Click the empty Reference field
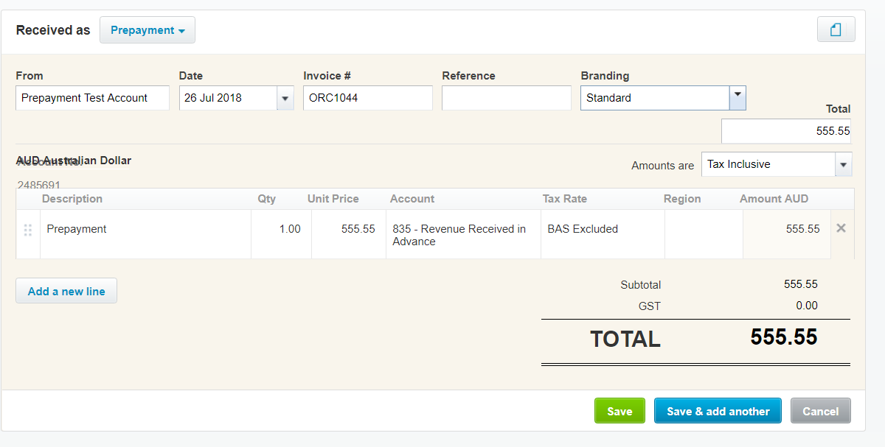Image resolution: width=885 pixels, height=447 pixels. pyautogui.click(x=506, y=98)
